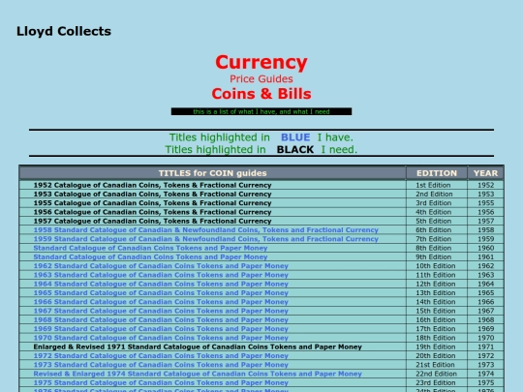Viewport: 523px width, 392px height.
Task: Open the 1969 Standard Catalogue link
Action: click(161, 329)
